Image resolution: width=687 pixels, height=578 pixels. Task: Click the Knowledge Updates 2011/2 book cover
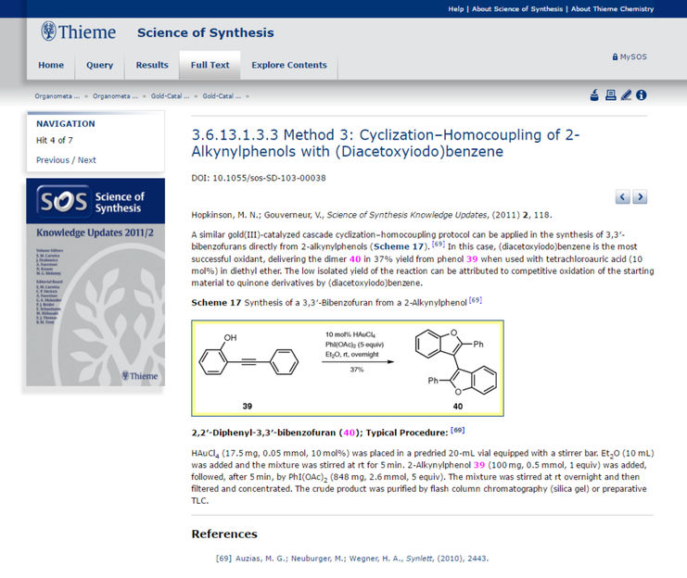coord(95,282)
